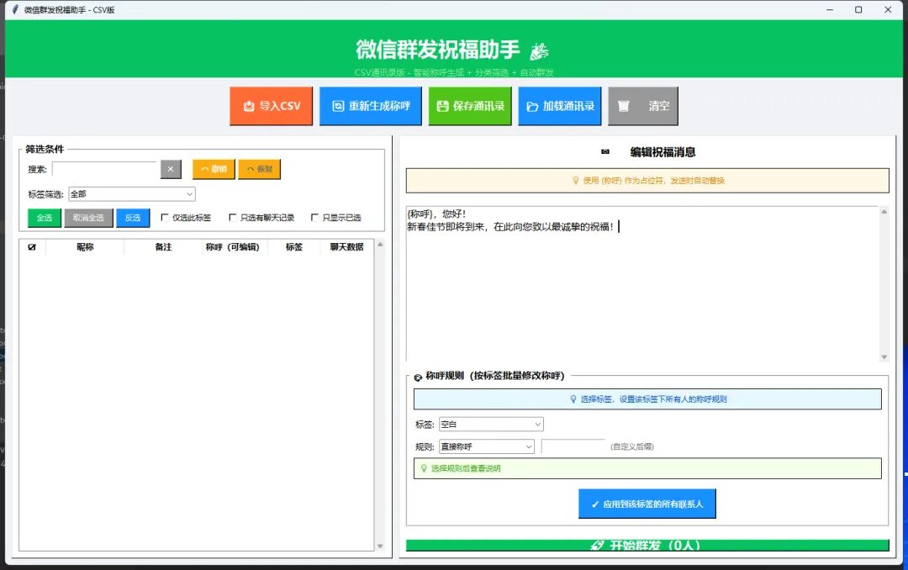Minimize the 微信群发祝福助手 window

pyautogui.click(x=830, y=10)
